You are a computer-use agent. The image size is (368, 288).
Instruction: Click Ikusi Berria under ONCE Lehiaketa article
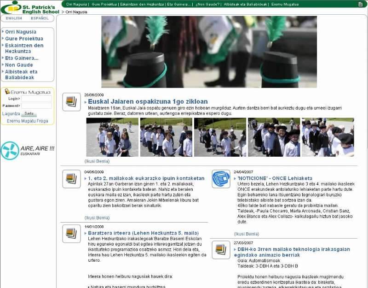pos(247,234)
